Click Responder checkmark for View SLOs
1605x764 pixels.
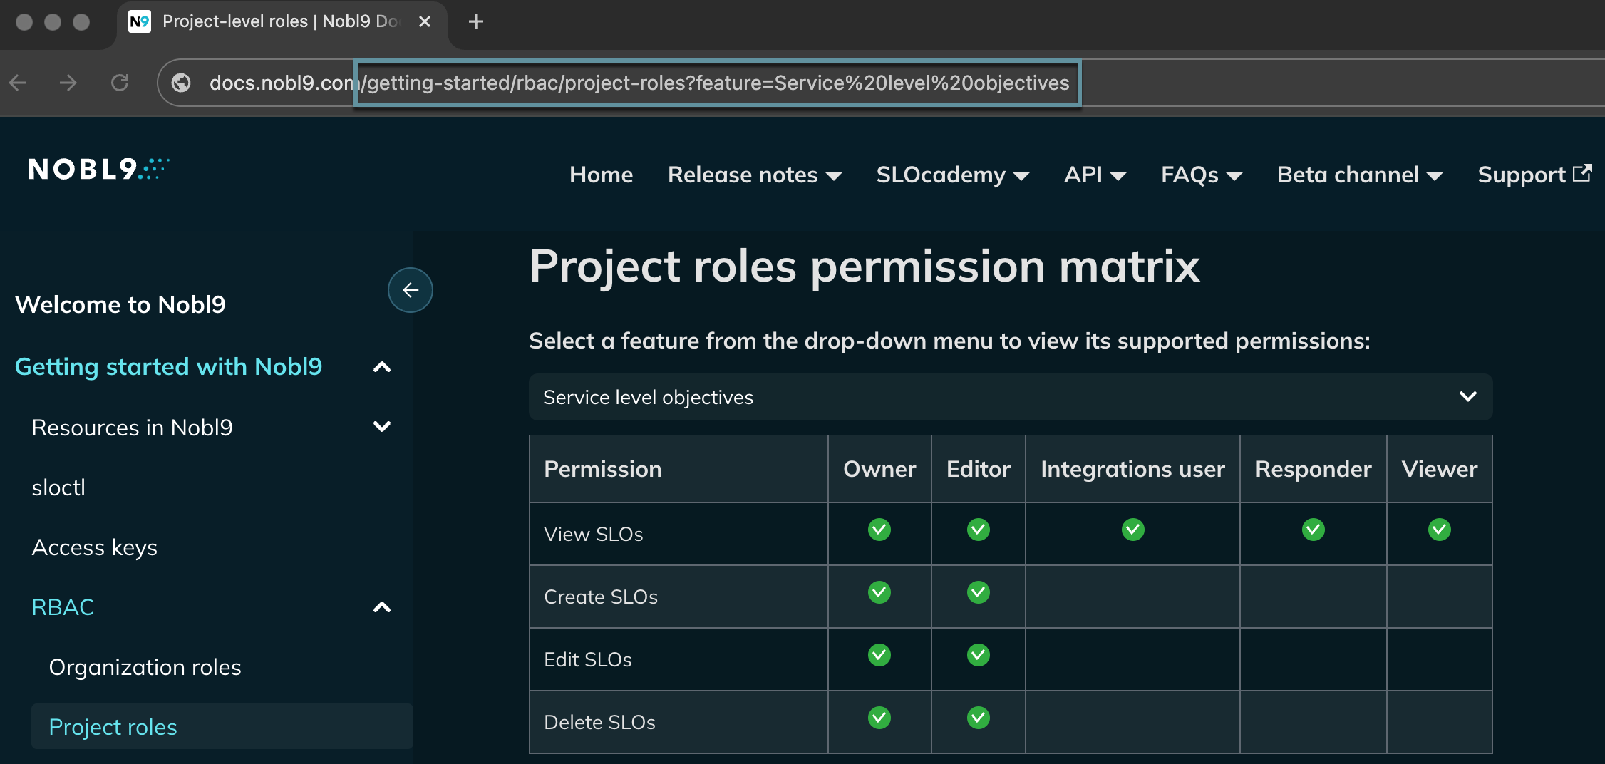[x=1314, y=530]
